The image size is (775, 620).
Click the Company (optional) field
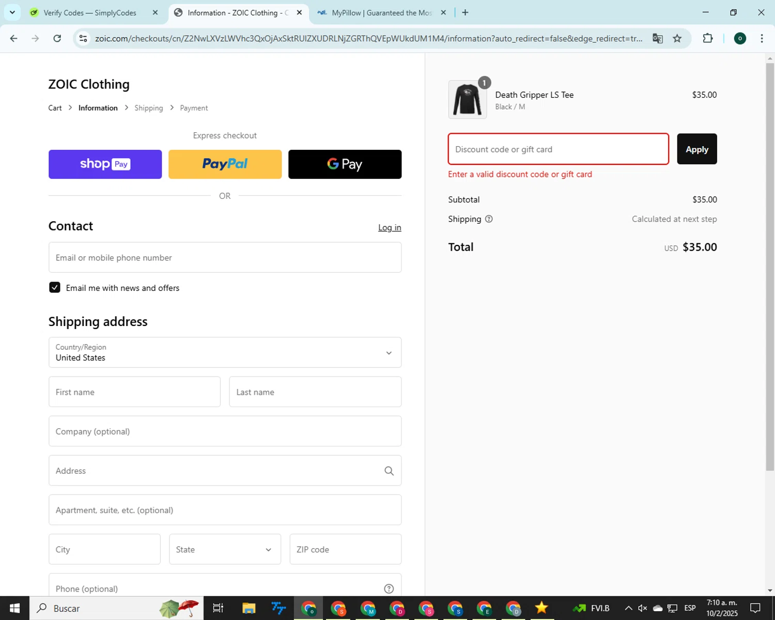tap(225, 431)
